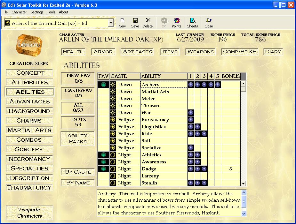The image size is (296, 224).
Task: Go to the Concept creation step
Action: click(x=29, y=73)
